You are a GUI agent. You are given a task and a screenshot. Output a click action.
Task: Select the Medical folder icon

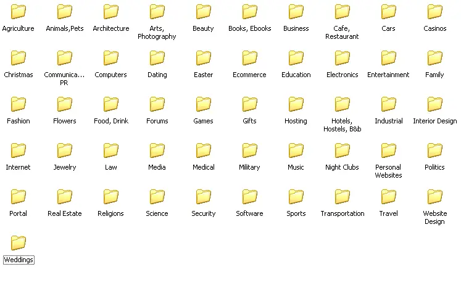click(x=204, y=151)
